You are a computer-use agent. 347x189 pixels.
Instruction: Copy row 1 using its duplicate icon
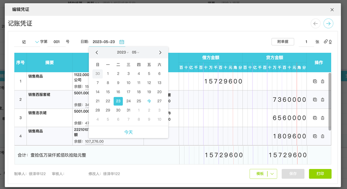(315, 81)
